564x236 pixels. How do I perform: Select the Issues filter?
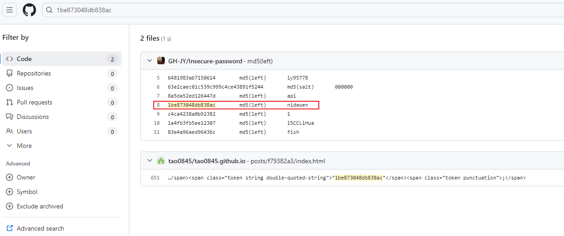pos(62,88)
